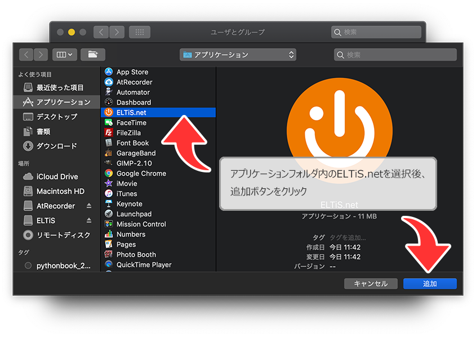Click the キャンセル button

point(371,283)
